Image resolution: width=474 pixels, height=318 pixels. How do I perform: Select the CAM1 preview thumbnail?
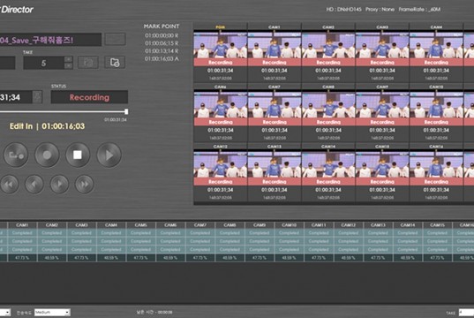coord(275,45)
